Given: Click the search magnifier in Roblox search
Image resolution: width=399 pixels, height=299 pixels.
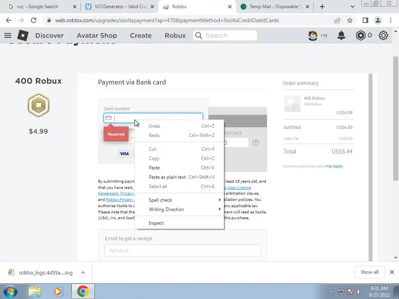Looking at the screenshot, I should pos(199,35).
